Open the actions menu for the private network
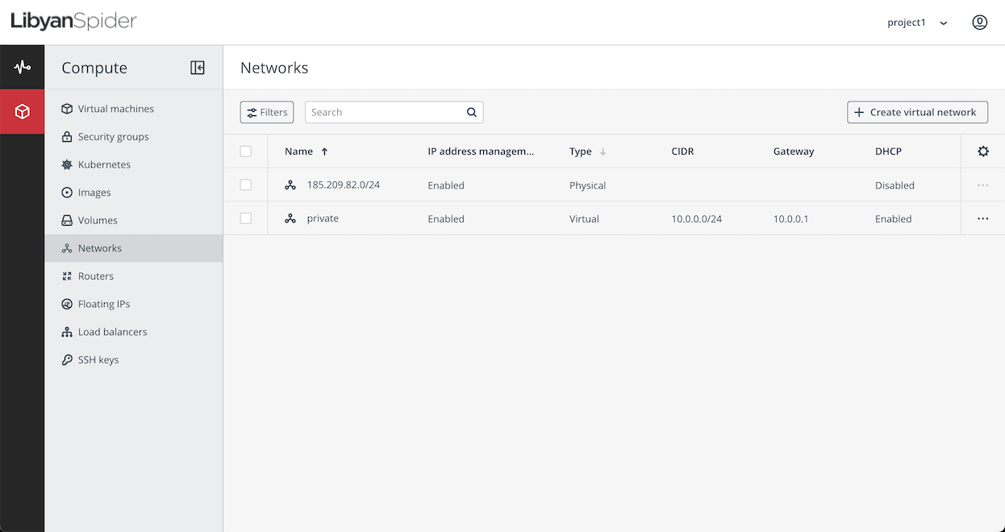The image size is (1005, 532). click(x=982, y=218)
